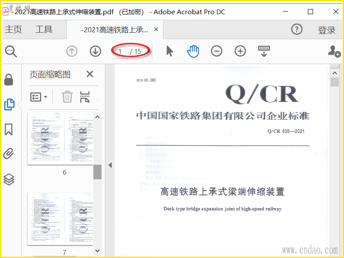Click the document vertical scrollbar handle
The image size is (344, 258).
(335, 82)
